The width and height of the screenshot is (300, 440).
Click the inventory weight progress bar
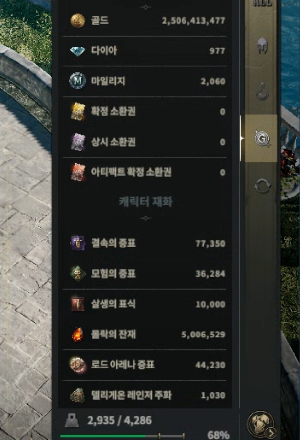123,436
